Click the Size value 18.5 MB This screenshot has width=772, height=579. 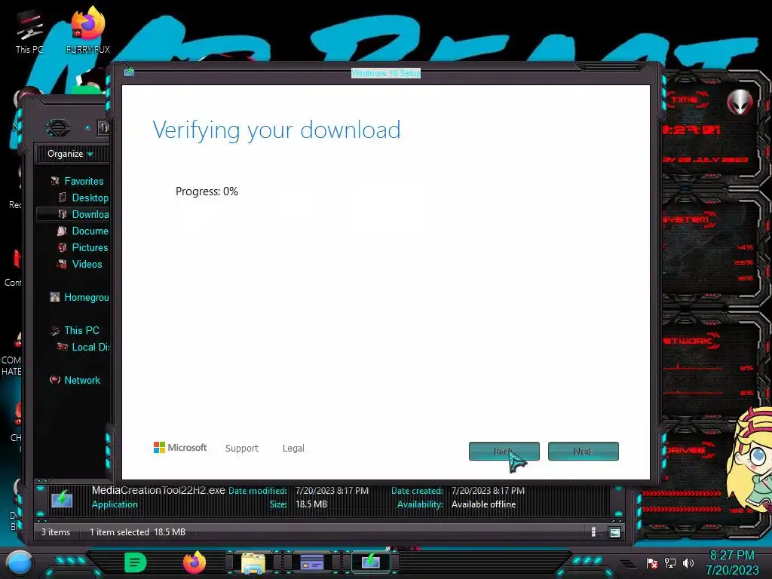311,504
